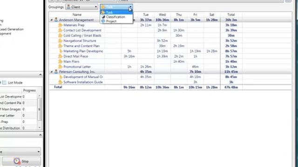Click Direct Mail Piece 3h 16m cell
Image resolution: width=298 pixels, height=167 pixels.
point(129,56)
